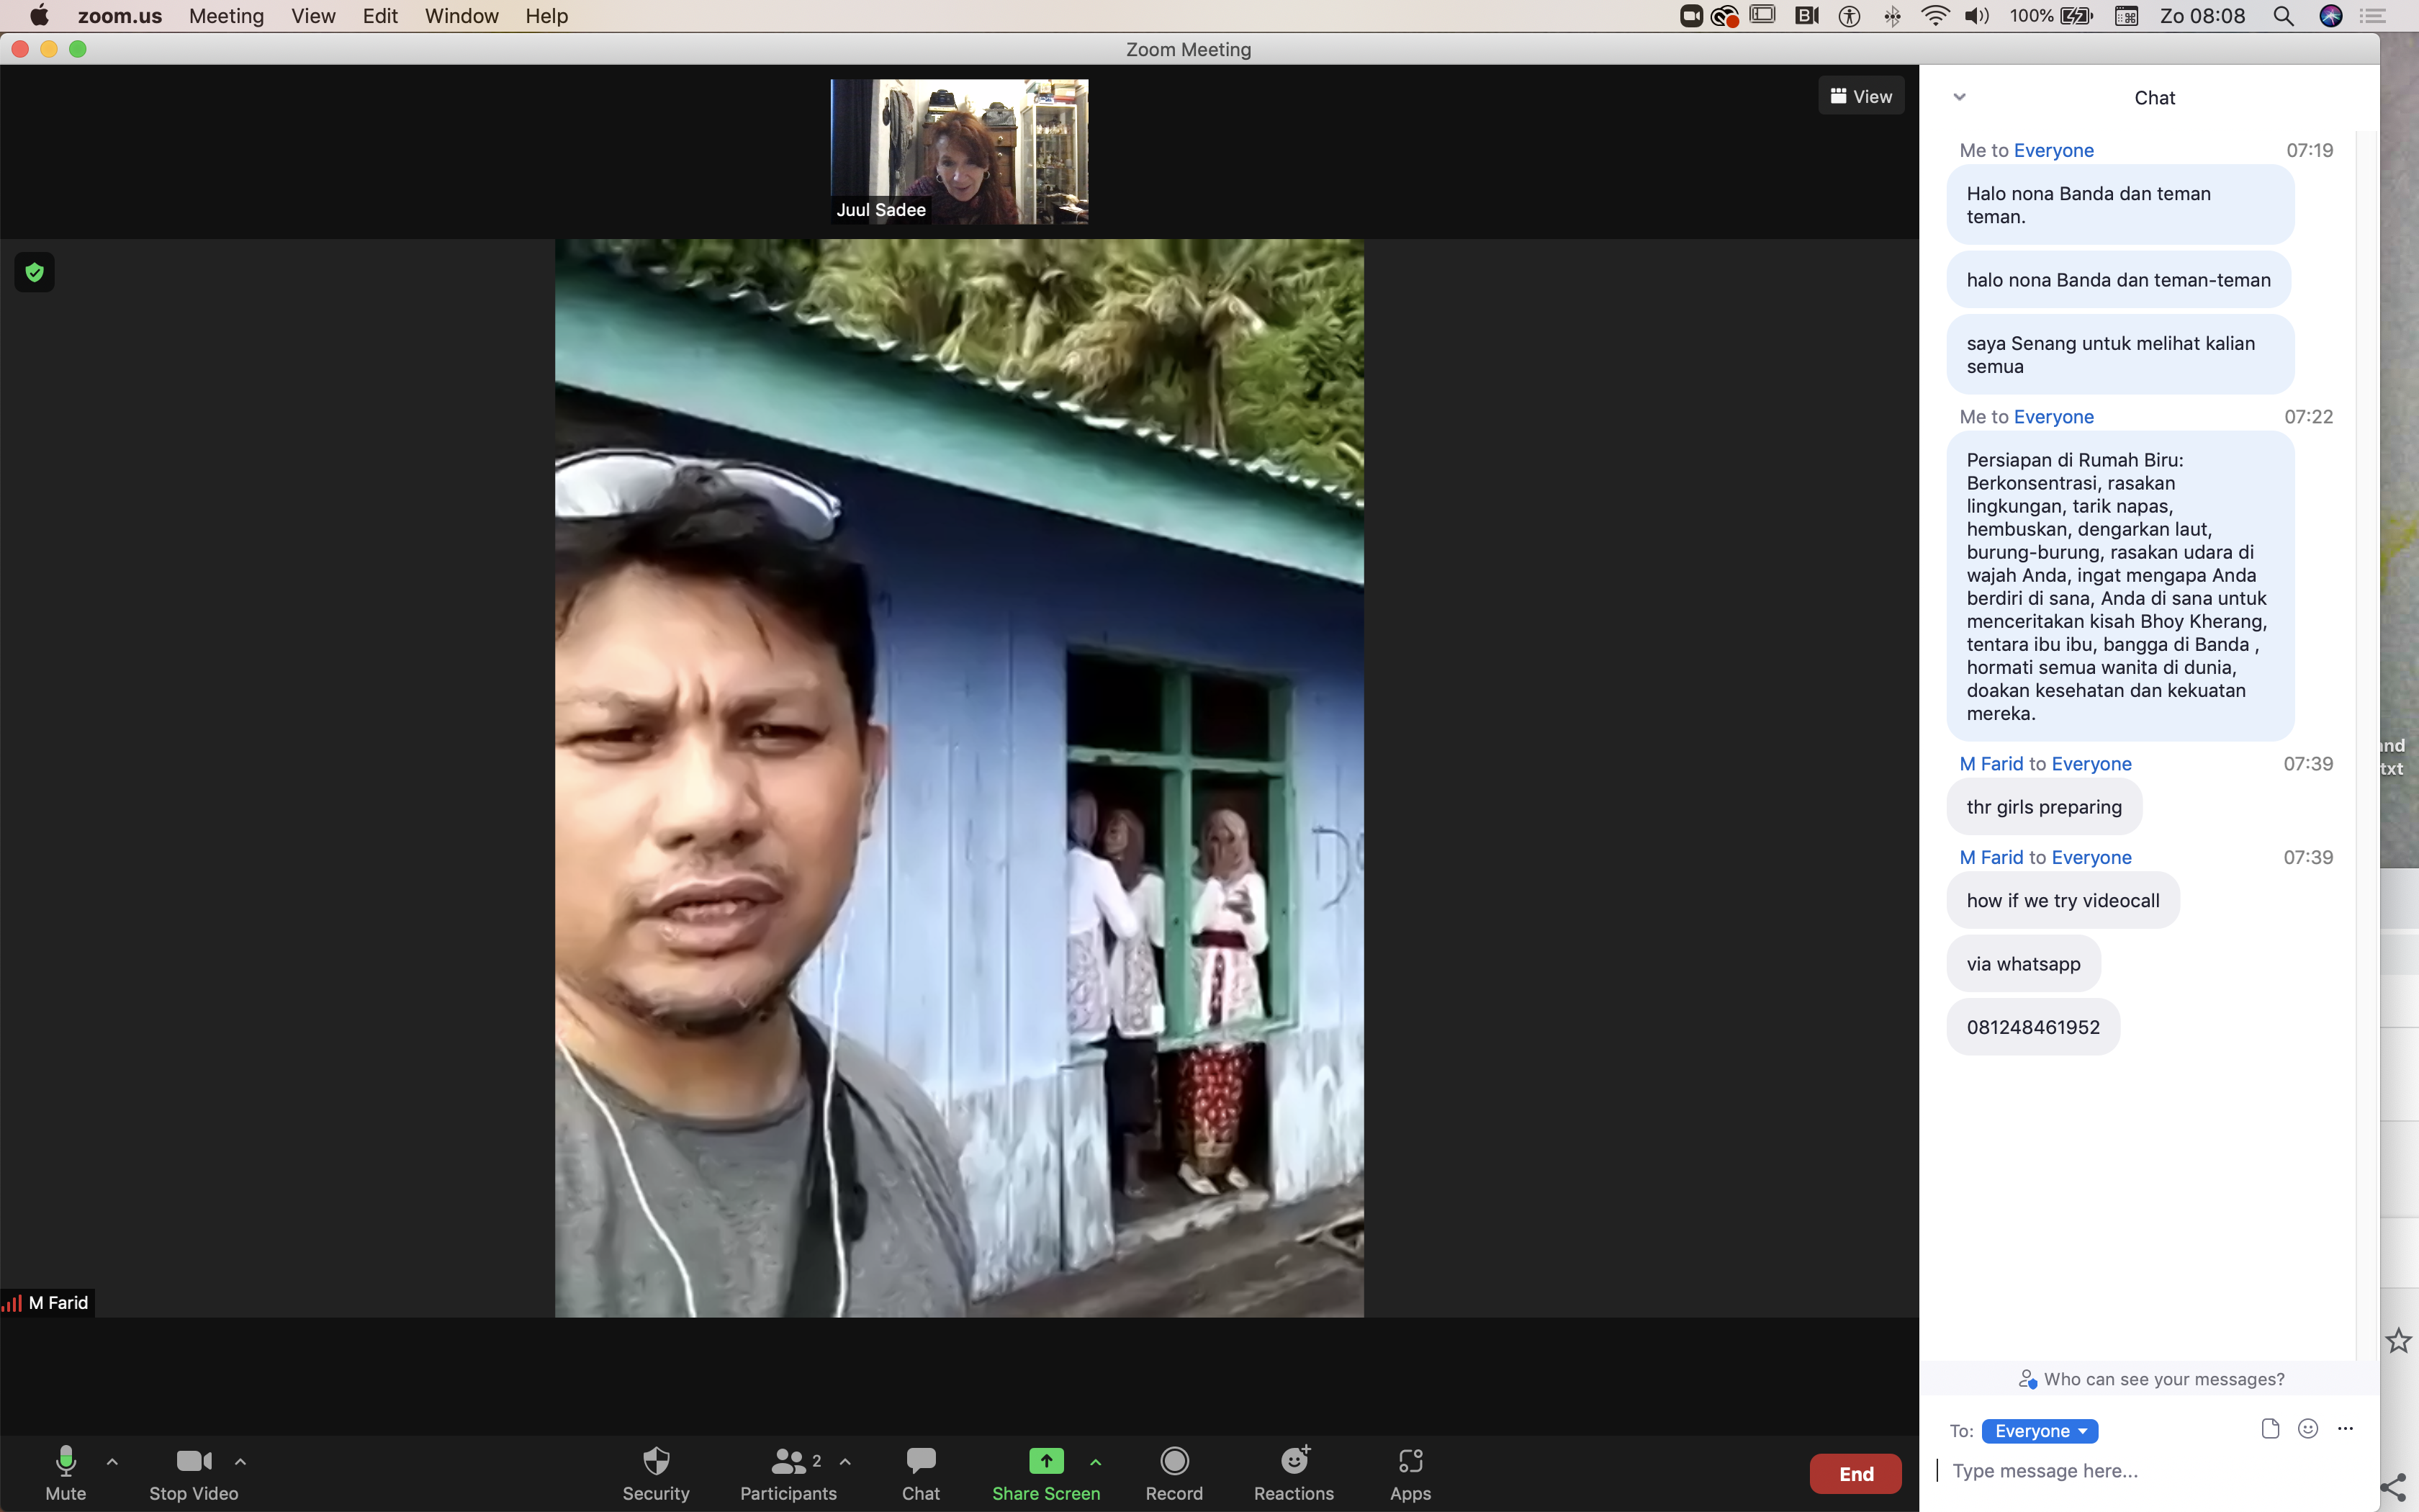This screenshot has height=1512, width=2419.
Task: Open the Reactions menu
Action: pos(1294,1472)
